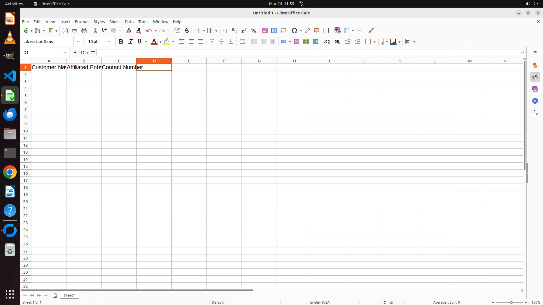Click the Format as Percent icon
The width and height of the screenshot is (543, 305).
coord(296,42)
